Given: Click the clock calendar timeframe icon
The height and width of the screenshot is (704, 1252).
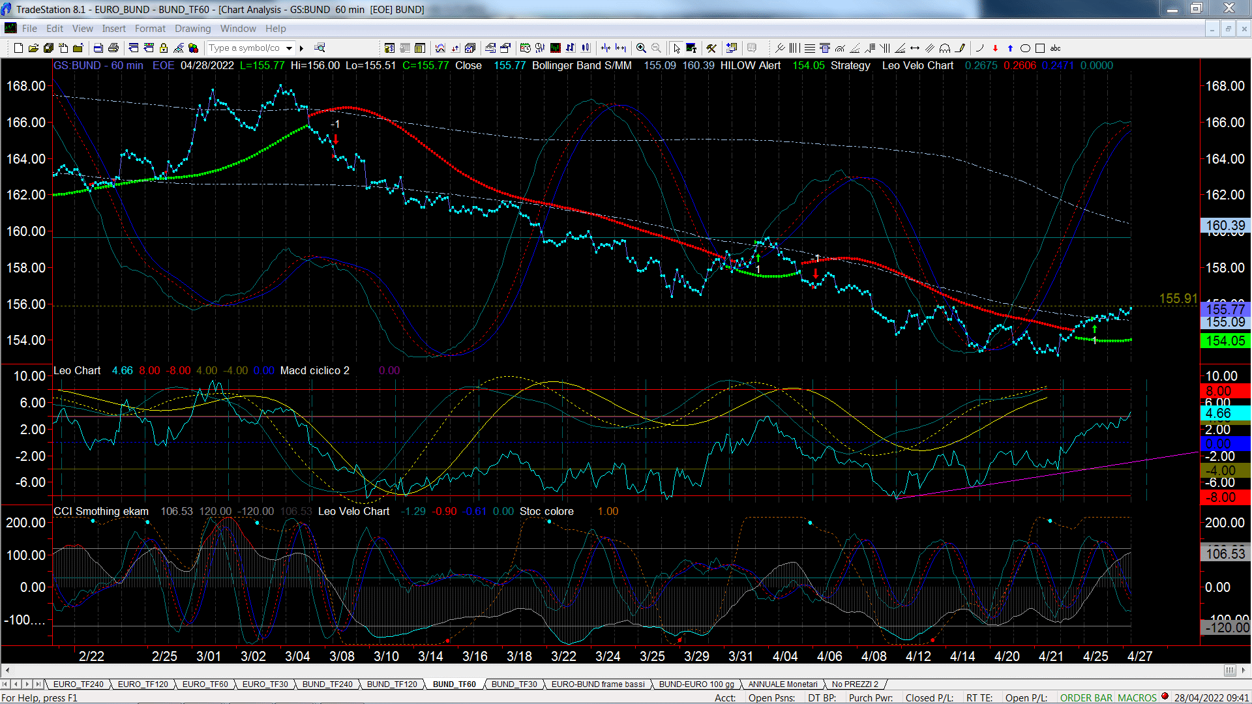Looking at the screenshot, I should [526, 48].
